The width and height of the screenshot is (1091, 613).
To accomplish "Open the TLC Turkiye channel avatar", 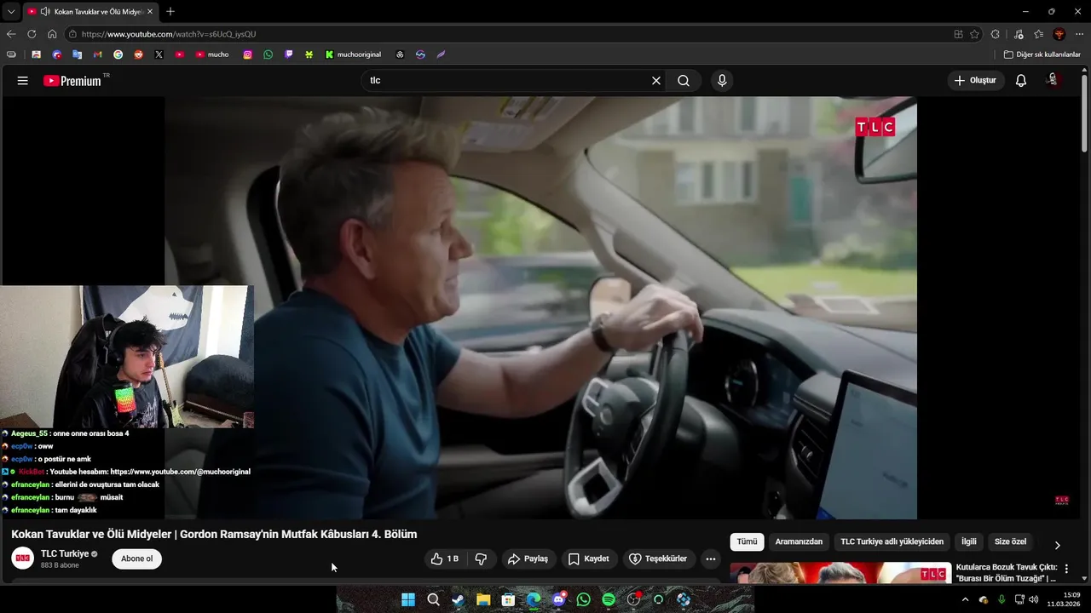I will pyautogui.click(x=23, y=559).
